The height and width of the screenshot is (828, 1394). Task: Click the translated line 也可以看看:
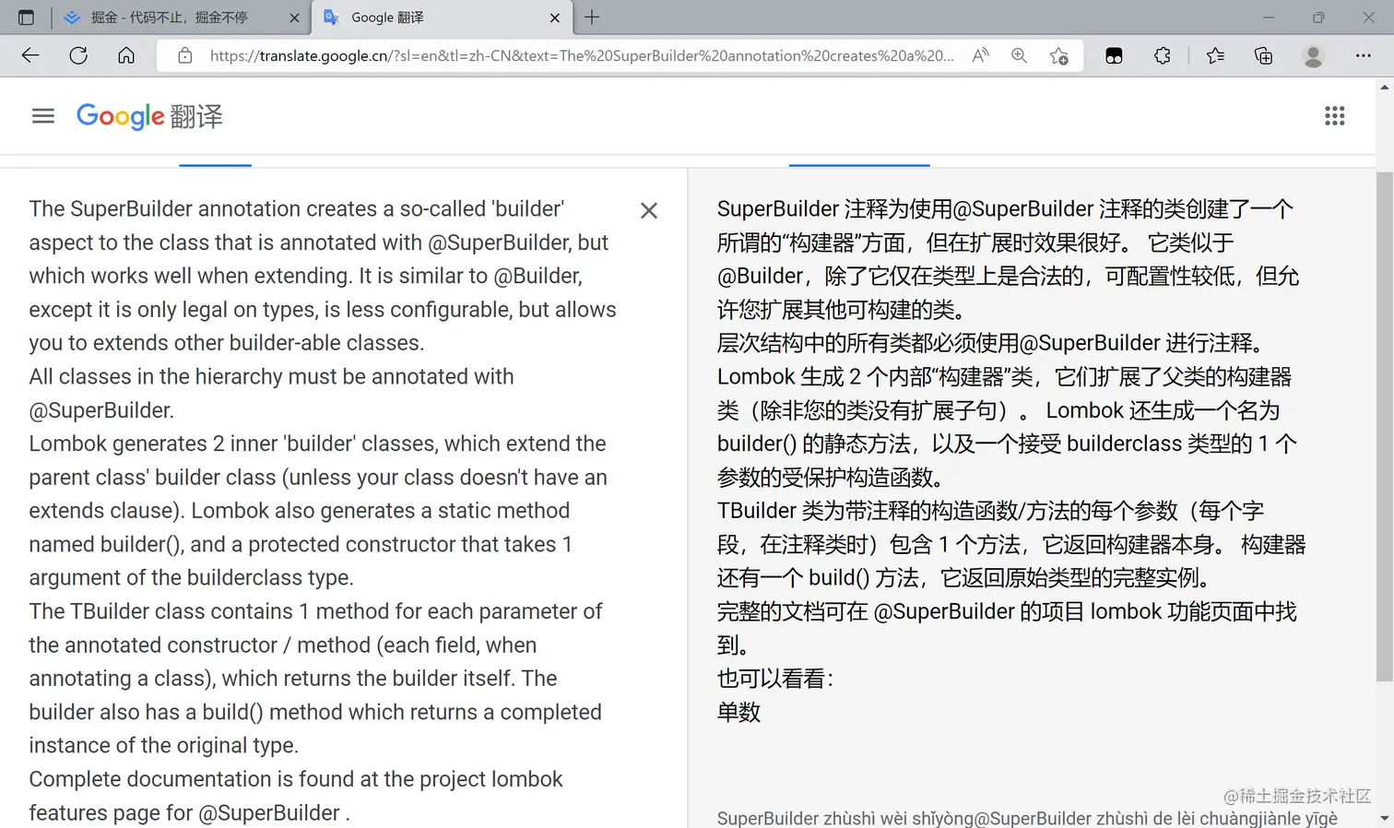pyautogui.click(x=775, y=679)
